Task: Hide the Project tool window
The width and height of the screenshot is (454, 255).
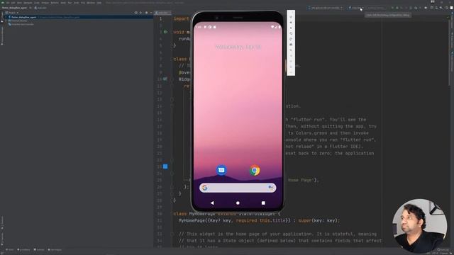Action: point(151,13)
